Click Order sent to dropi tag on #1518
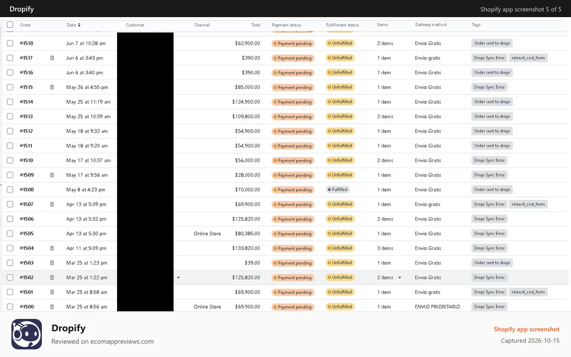571x357 pixels. tap(492, 43)
